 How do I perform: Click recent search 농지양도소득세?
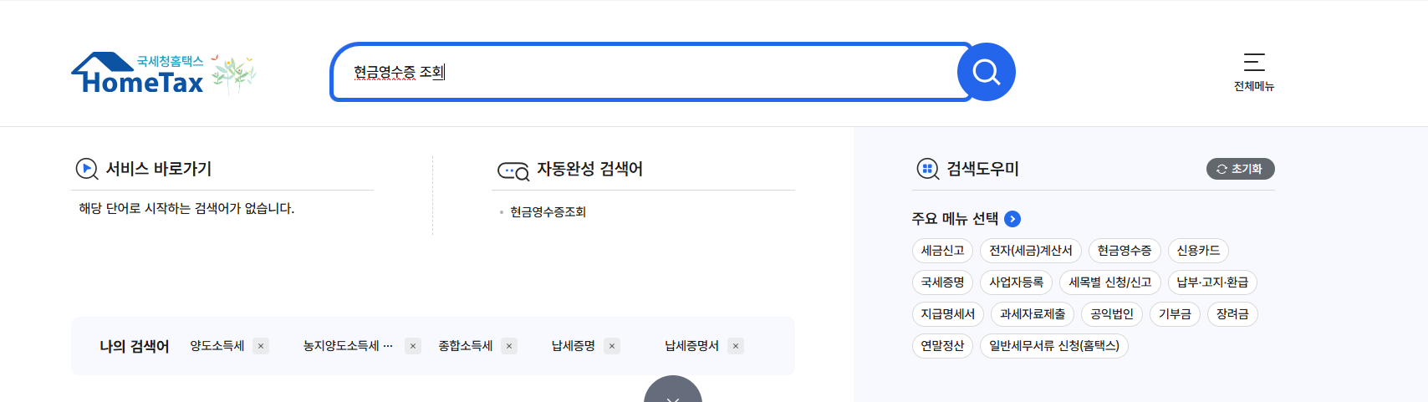pyautogui.click(x=348, y=346)
